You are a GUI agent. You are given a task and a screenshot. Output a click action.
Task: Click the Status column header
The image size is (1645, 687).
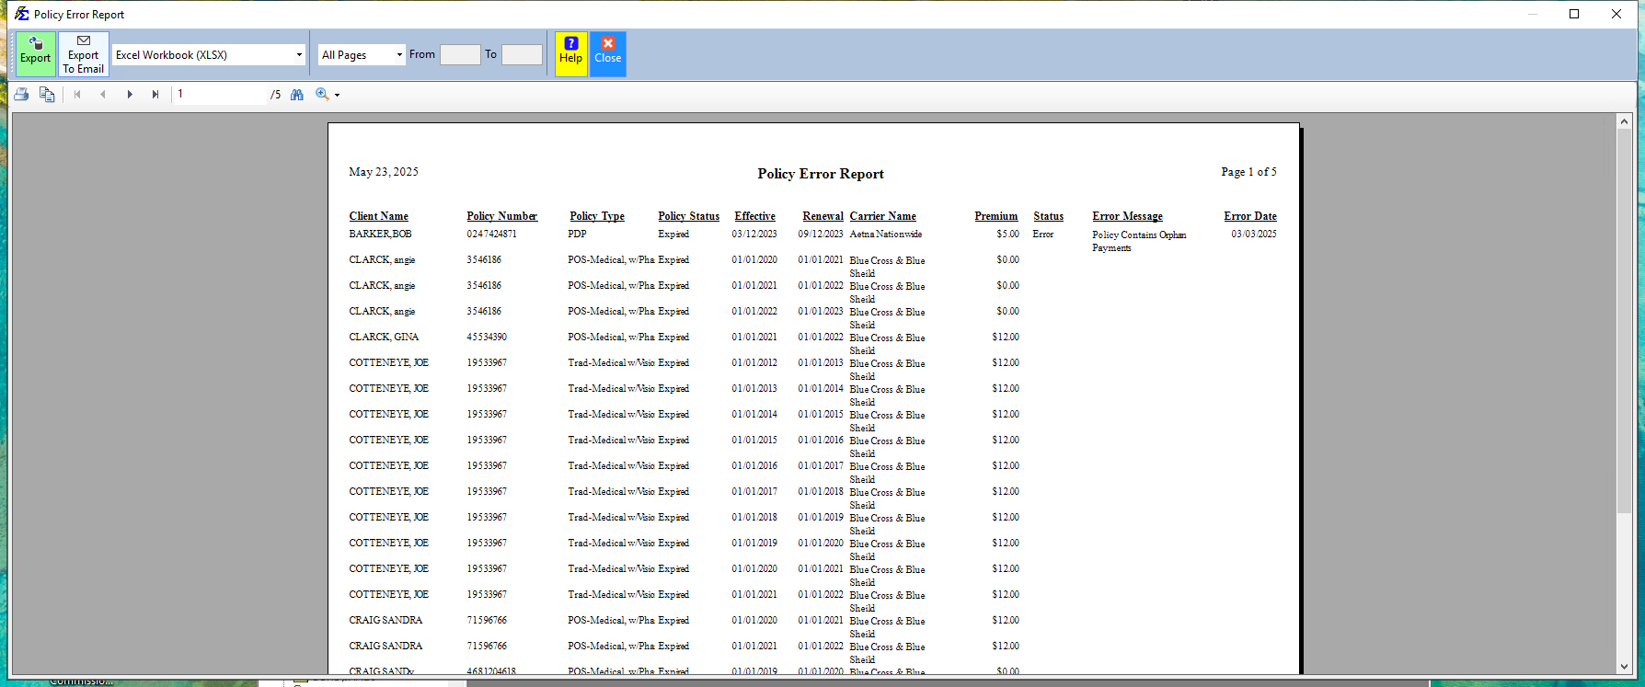click(x=1048, y=216)
